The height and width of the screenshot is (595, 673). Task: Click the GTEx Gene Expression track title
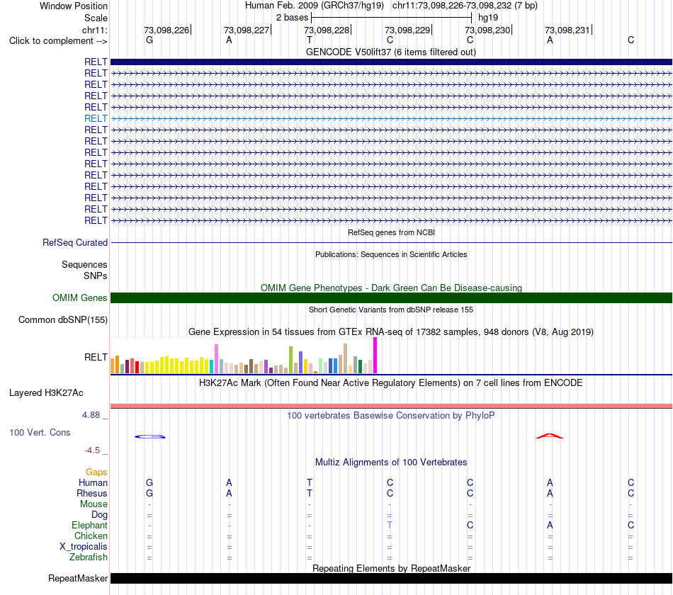click(x=391, y=331)
